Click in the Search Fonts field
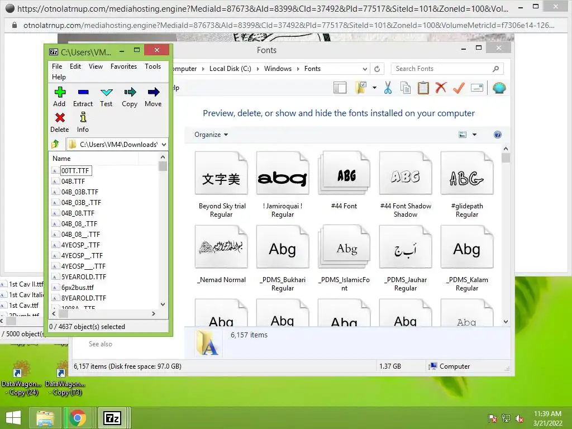Viewport: 572px width, 429px height. tap(442, 69)
